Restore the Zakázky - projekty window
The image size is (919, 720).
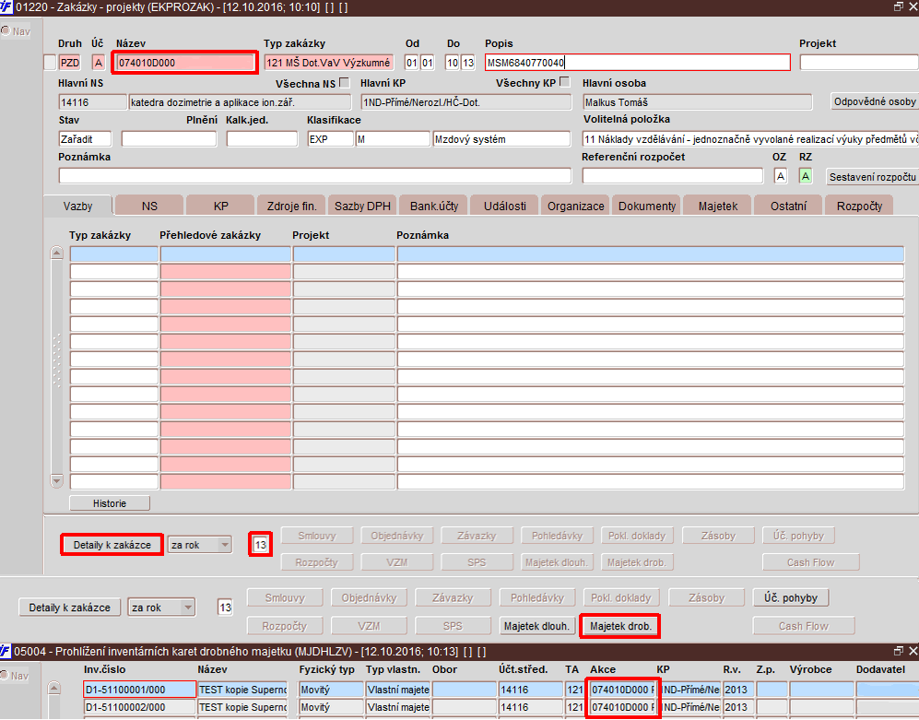pos(899,6)
